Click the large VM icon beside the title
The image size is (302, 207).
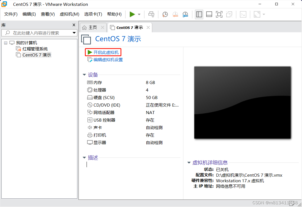pos(86,39)
